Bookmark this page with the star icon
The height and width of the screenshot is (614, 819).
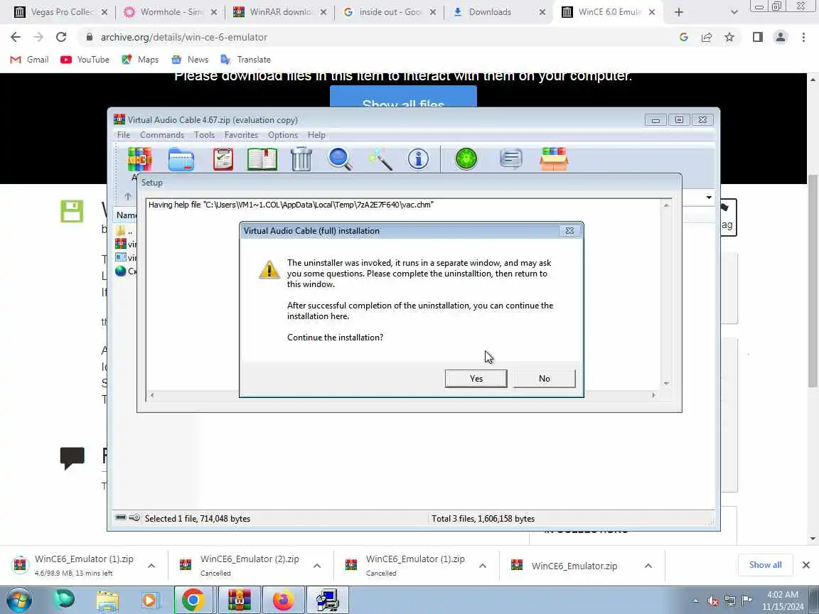(729, 37)
